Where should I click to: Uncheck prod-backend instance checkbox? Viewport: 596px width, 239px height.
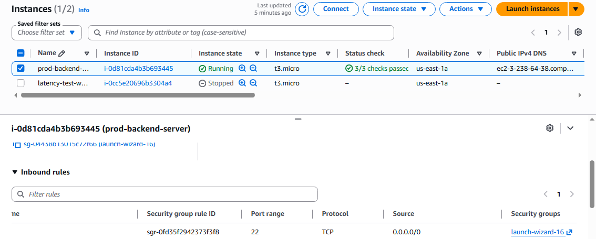(20, 69)
